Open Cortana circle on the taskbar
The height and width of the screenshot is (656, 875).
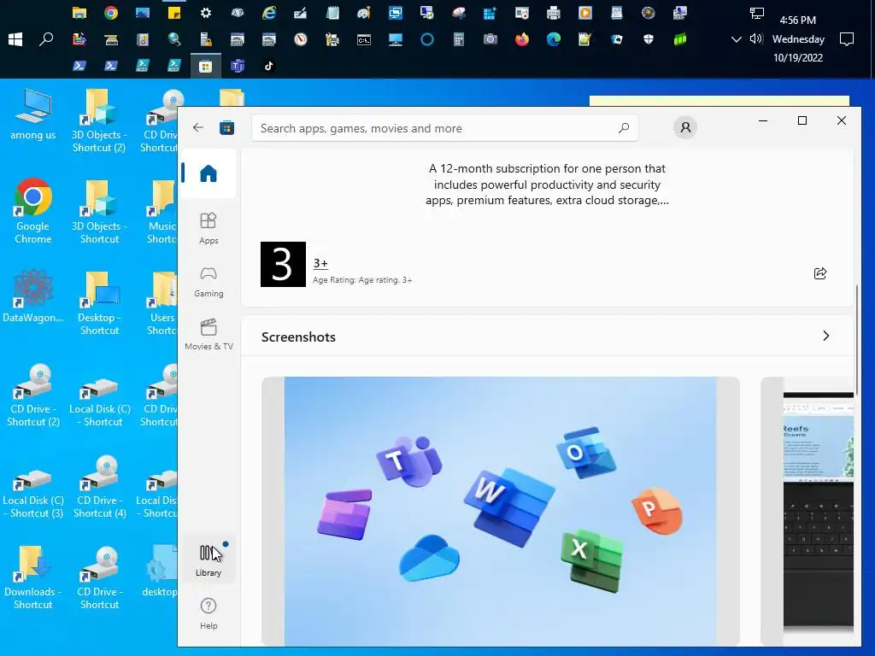click(x=427, y=39)
